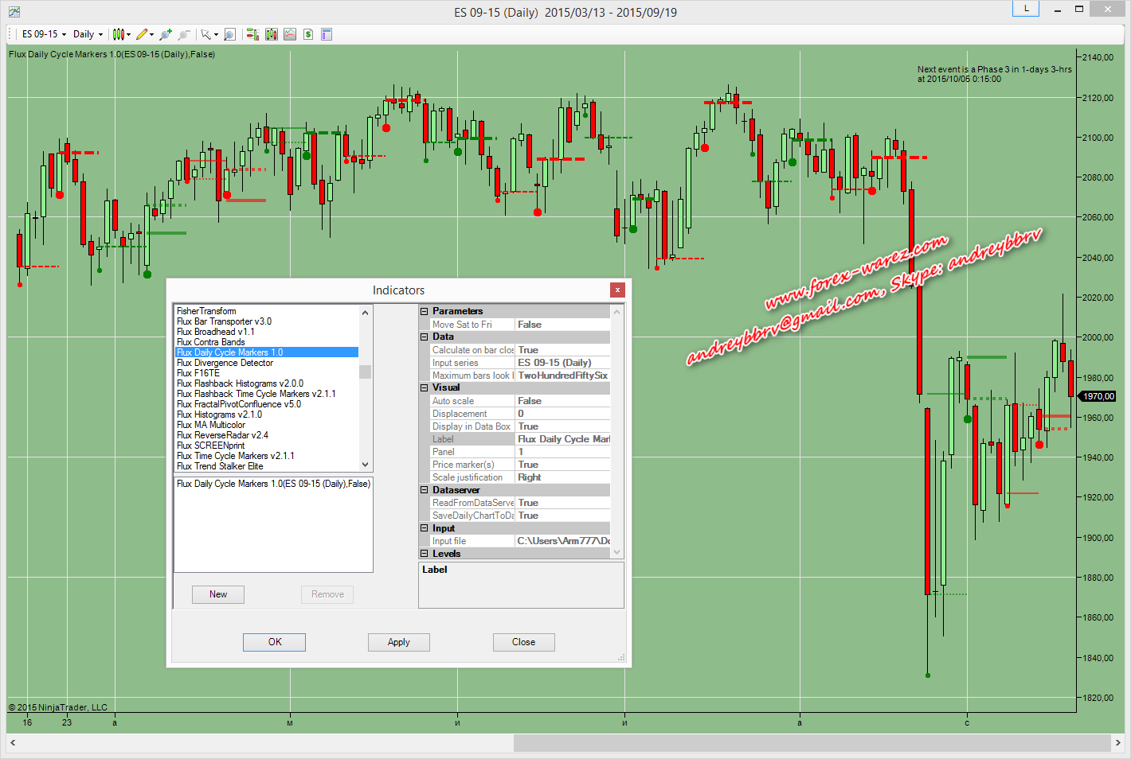The image size is (1131, 759).
Task: Toggle the Price marker(s) True value
Action: (x=562, y=465)
